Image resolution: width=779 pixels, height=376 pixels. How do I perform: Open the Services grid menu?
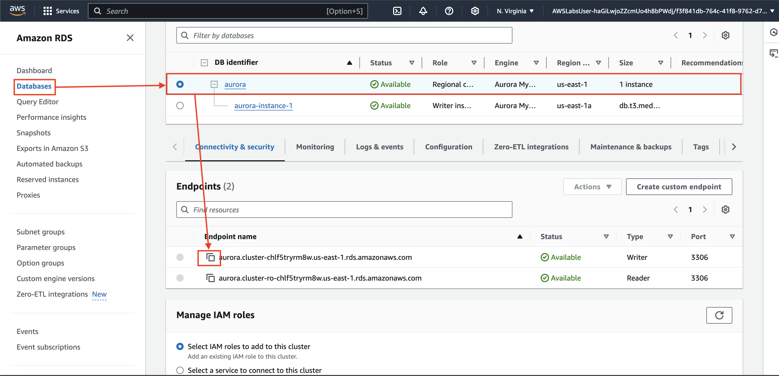click(x=61, y=11)
